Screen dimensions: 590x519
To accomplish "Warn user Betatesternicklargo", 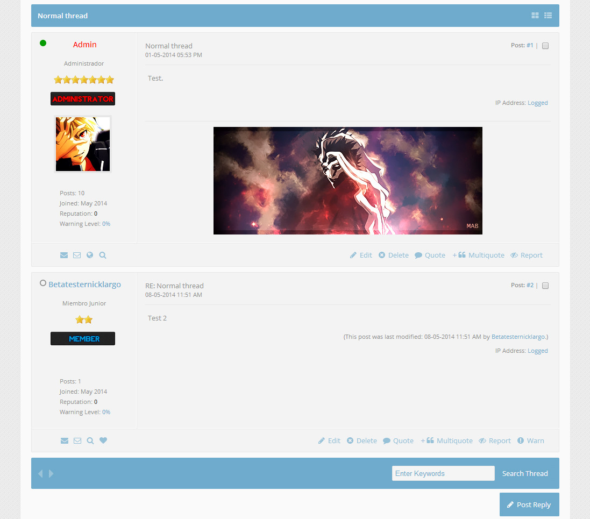I will (x=531, y=440).
